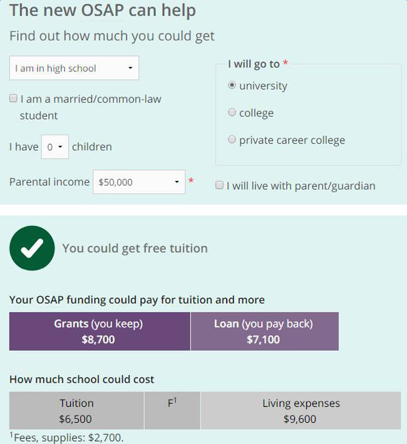The image size is (407, 444).
Task: Select private career college option
Action: pos(232,140)
